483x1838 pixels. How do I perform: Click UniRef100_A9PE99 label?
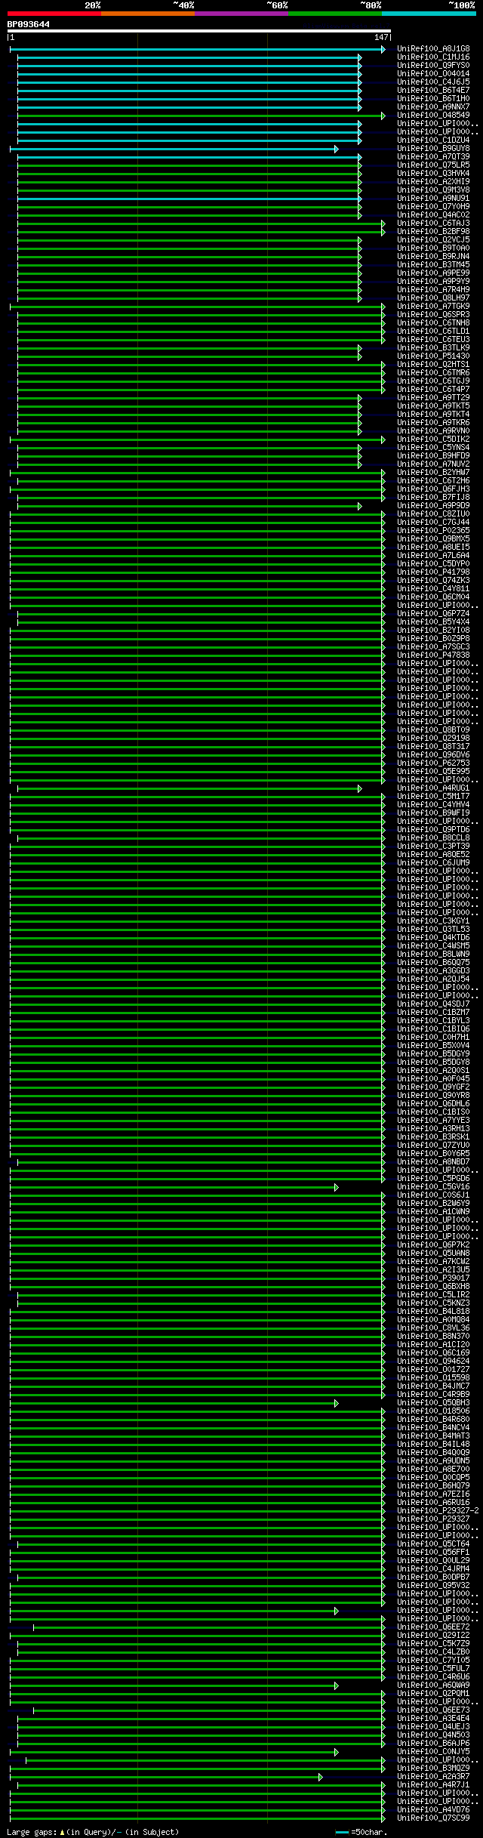[433, 273]
